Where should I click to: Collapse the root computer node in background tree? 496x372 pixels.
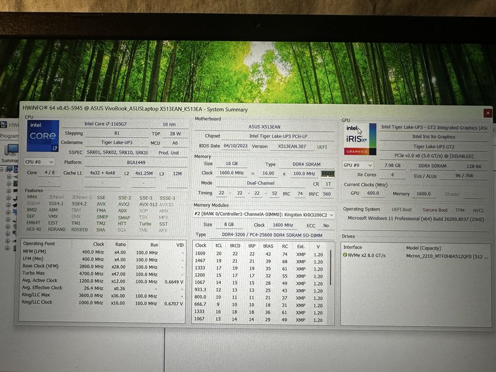[2, 169]
